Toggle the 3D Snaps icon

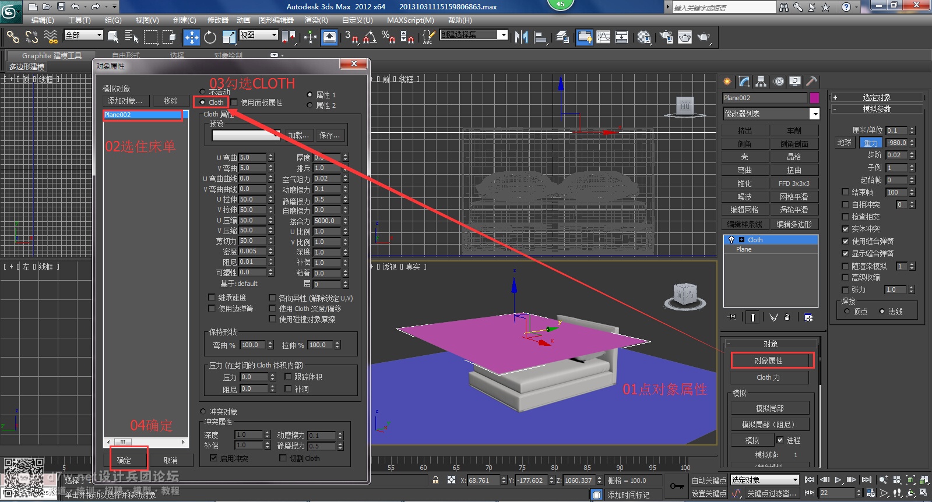click(351, 37)
